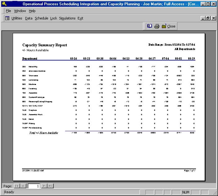
Task: Go to next page navigation button
Action: [x=44, y=186]
